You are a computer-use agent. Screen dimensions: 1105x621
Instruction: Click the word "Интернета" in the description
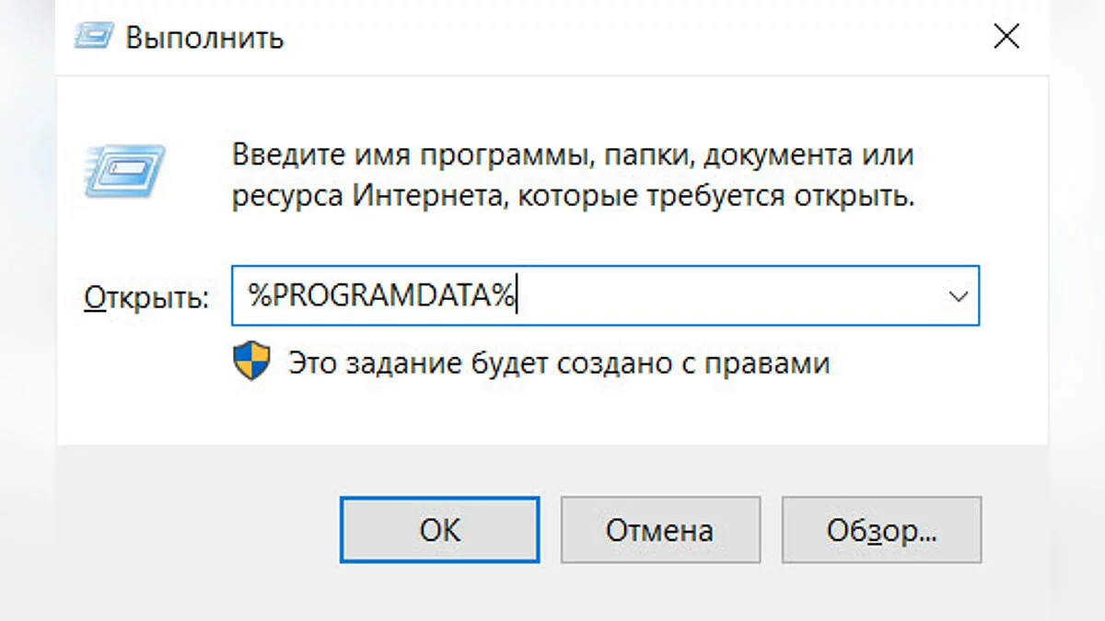428,196
